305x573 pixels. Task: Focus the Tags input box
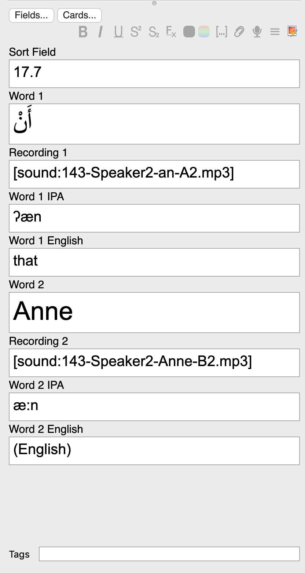click(x=169, y=554)
